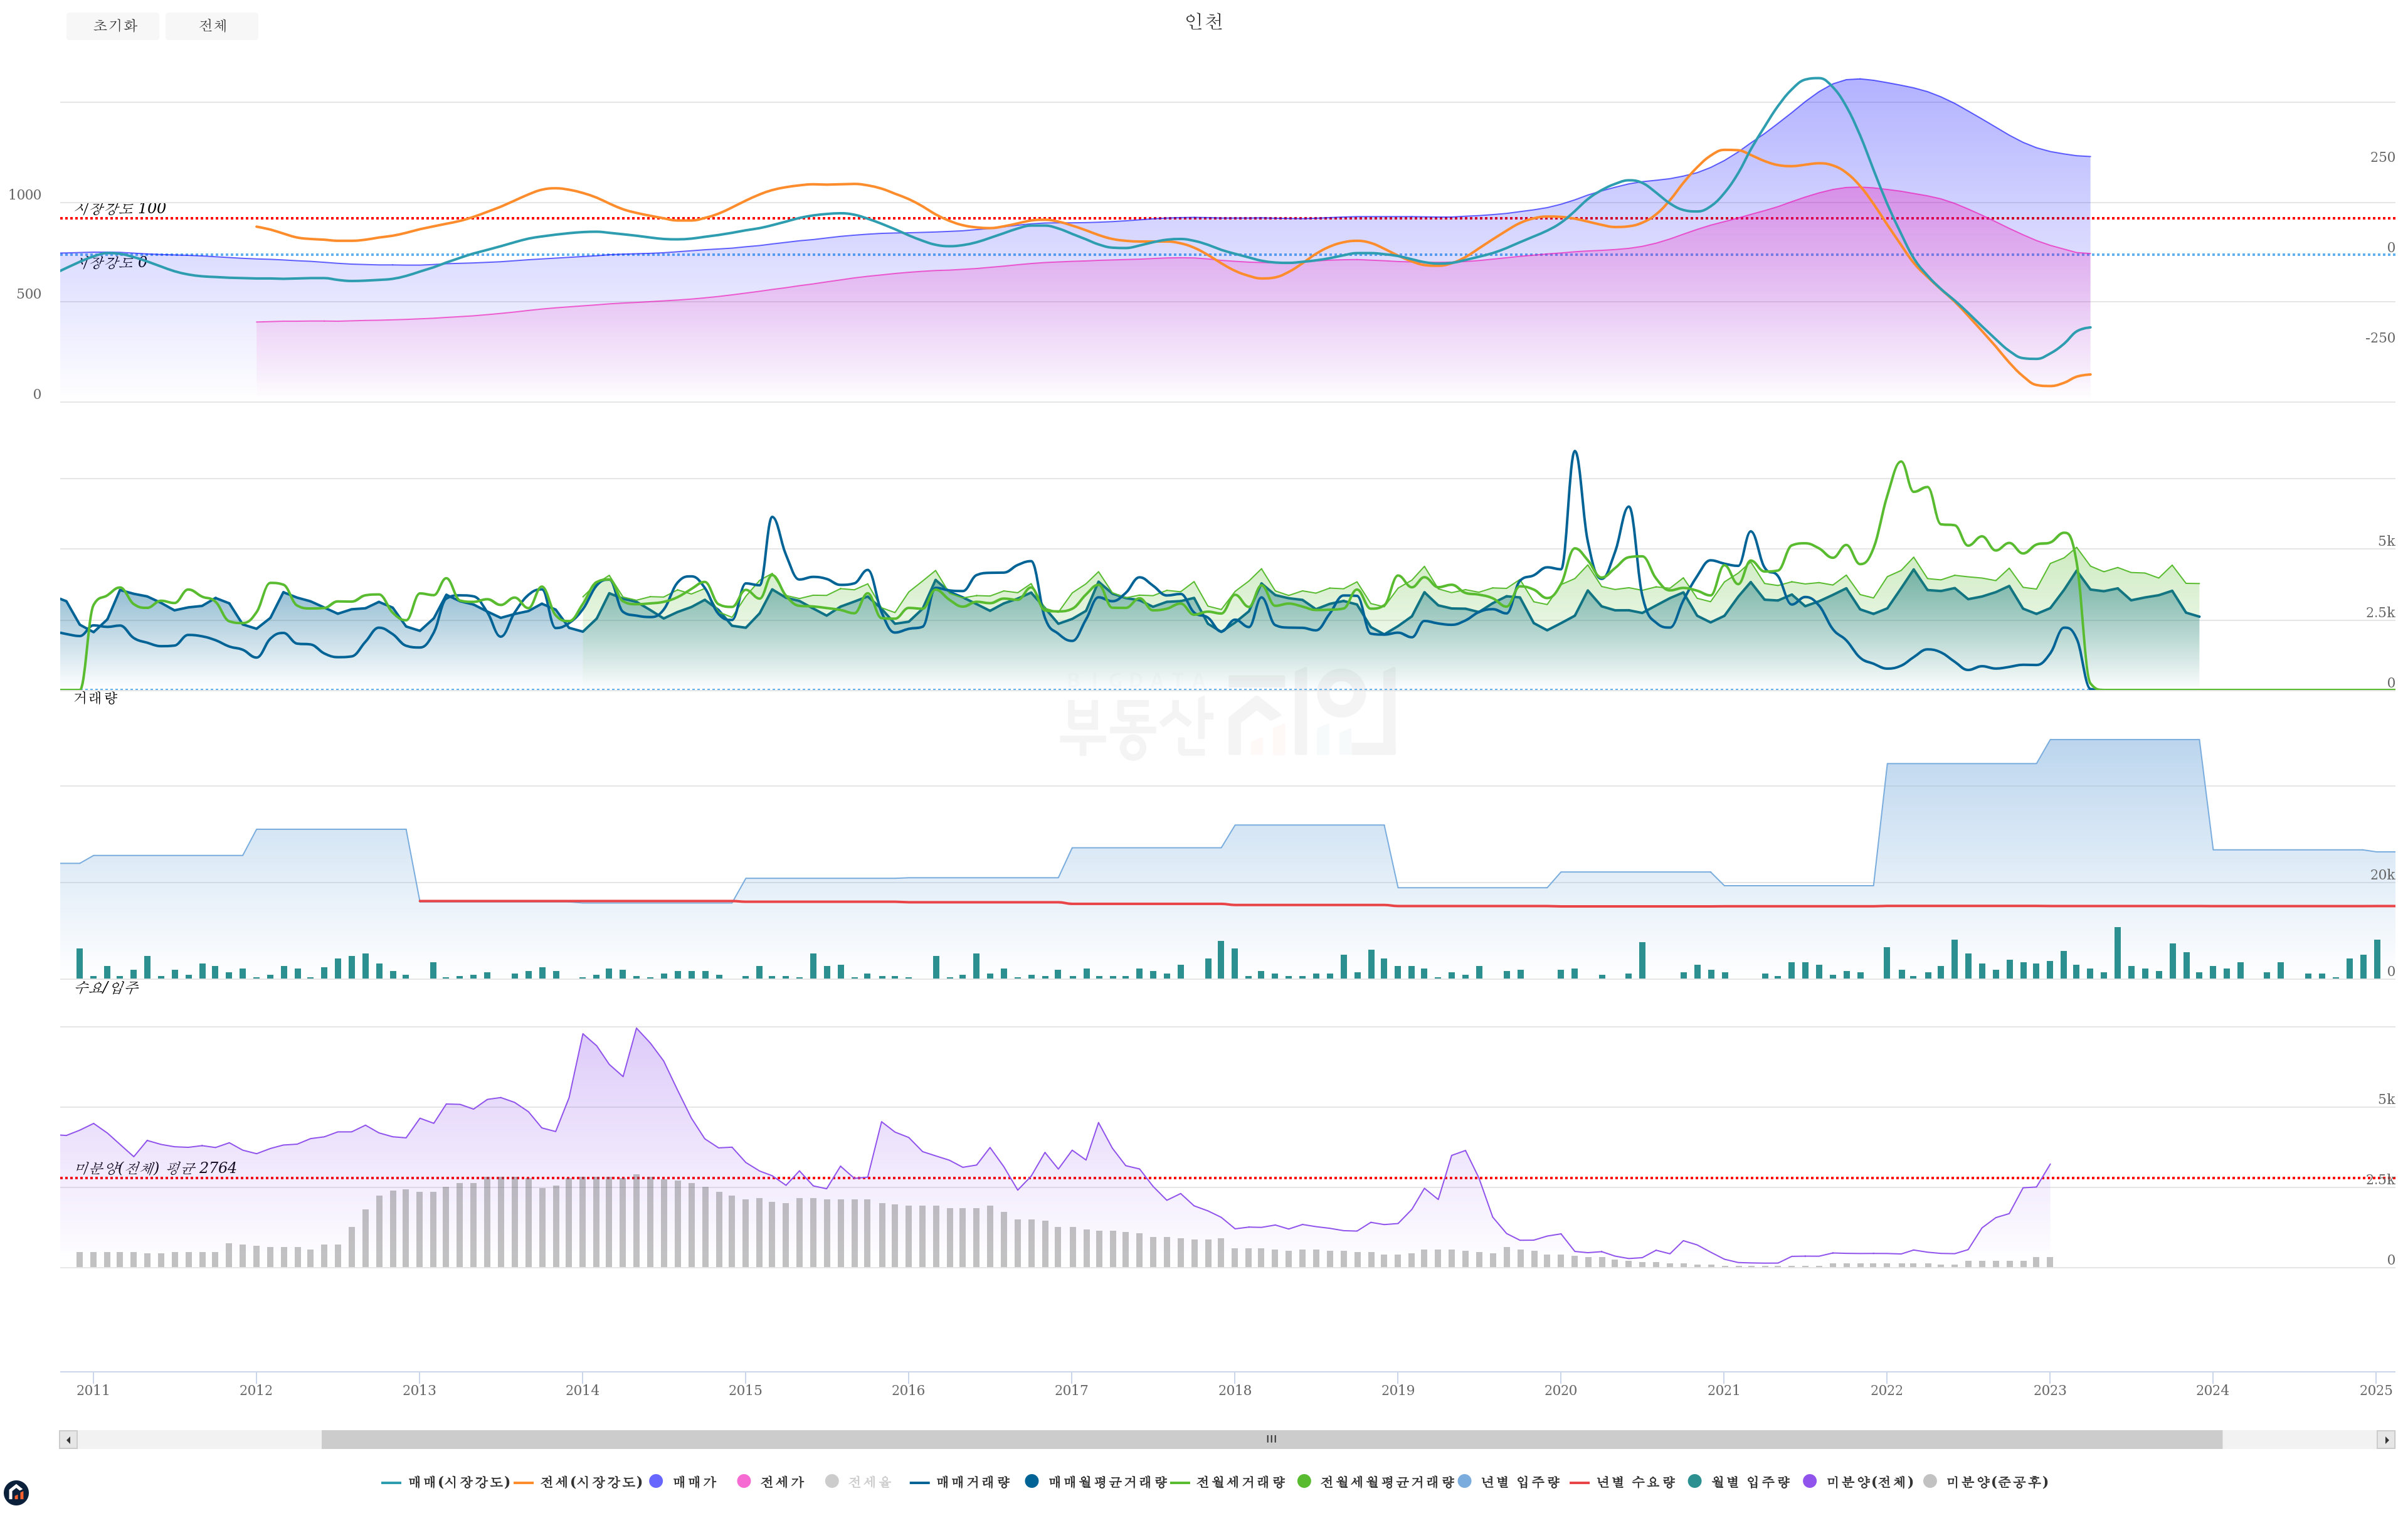The image size is (2408, 1518).
Task: Click the 전체 full-range button
Action: coord(212,26)
